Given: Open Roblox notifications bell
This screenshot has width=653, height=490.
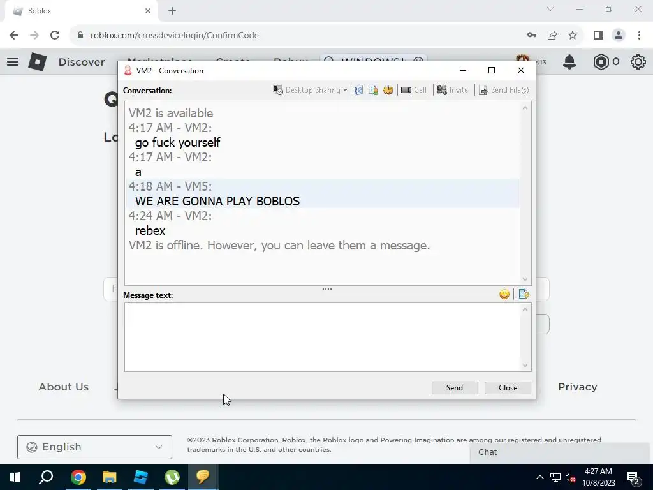Looking at the screenshot, I should [x=569, y=62].
